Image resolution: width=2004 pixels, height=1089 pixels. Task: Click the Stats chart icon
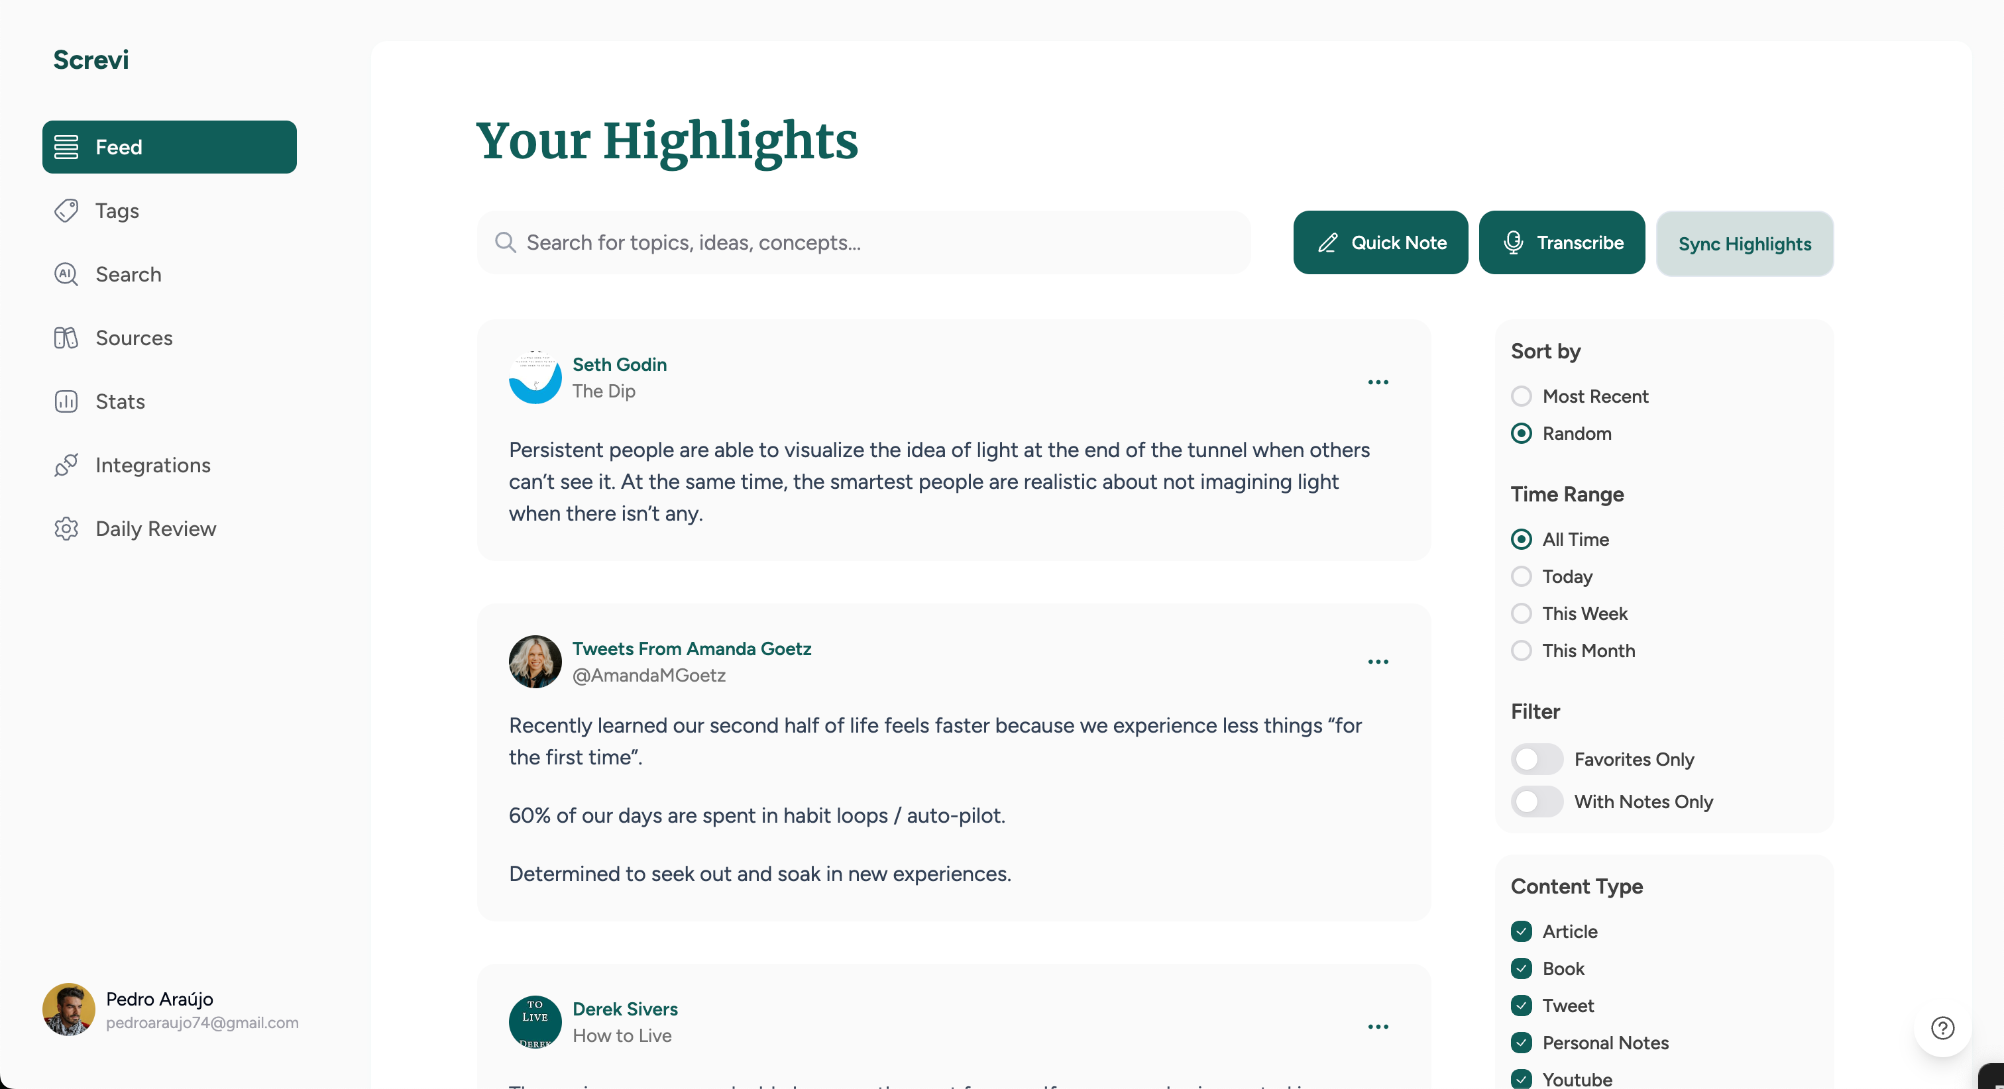click(66, 401)
